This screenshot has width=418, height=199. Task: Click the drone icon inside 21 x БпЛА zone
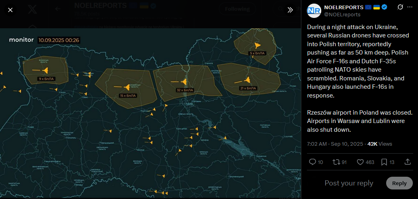point(247,80)
